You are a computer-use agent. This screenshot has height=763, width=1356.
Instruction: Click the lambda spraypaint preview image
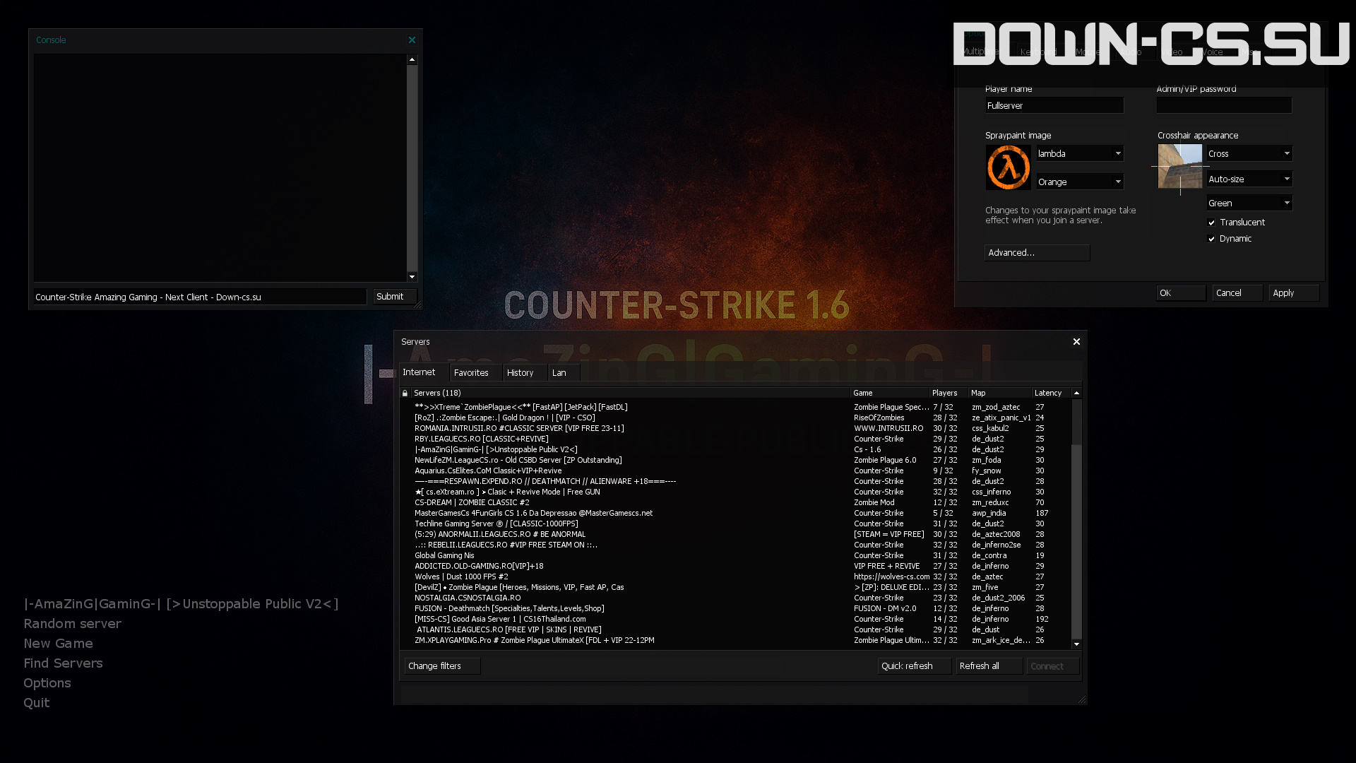click(1008, 167)
